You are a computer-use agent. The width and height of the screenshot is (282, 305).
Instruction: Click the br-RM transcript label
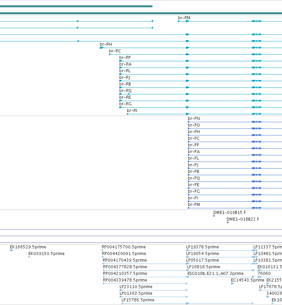(184, 18)
